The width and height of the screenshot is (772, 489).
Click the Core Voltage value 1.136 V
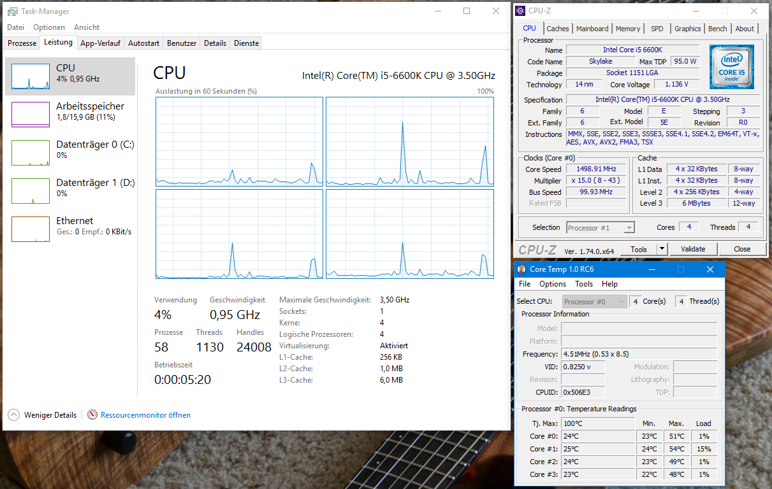pyautogui.click(x=678, y=84)
